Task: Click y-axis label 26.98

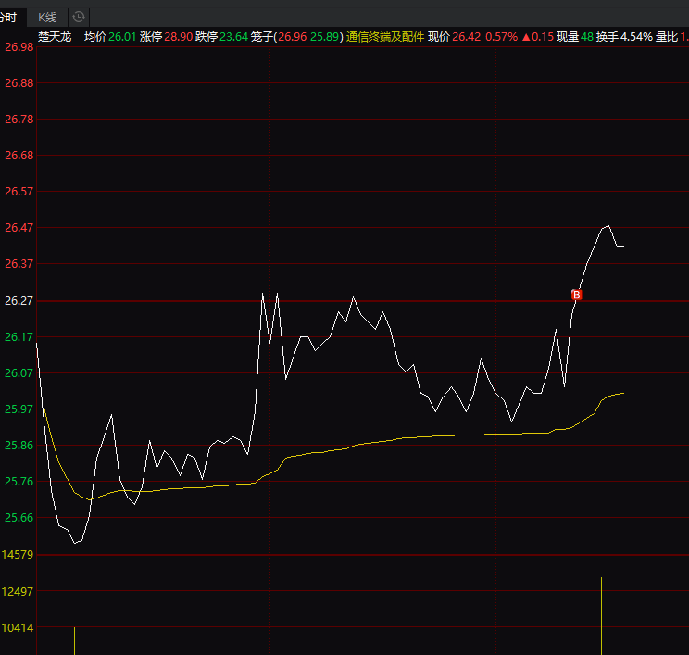Action: (x=19, y=47)
